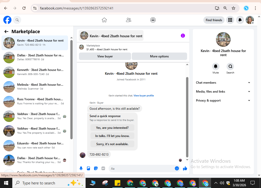Open the Windows notification center icon
Image resolution: width=261 pixels, height=188 pixels.
[x=253, y=183]
